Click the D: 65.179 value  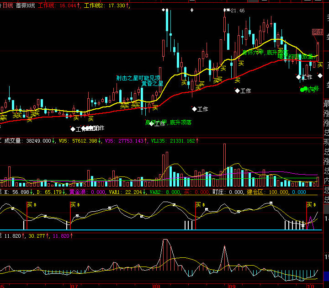pyautogui.click(x=51, y=192)
